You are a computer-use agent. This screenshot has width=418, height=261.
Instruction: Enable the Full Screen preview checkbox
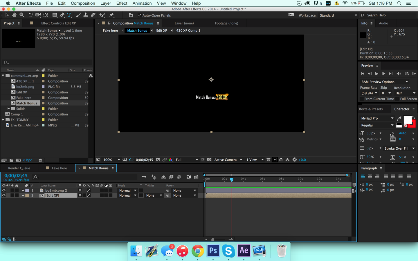(x=397, y=99)
